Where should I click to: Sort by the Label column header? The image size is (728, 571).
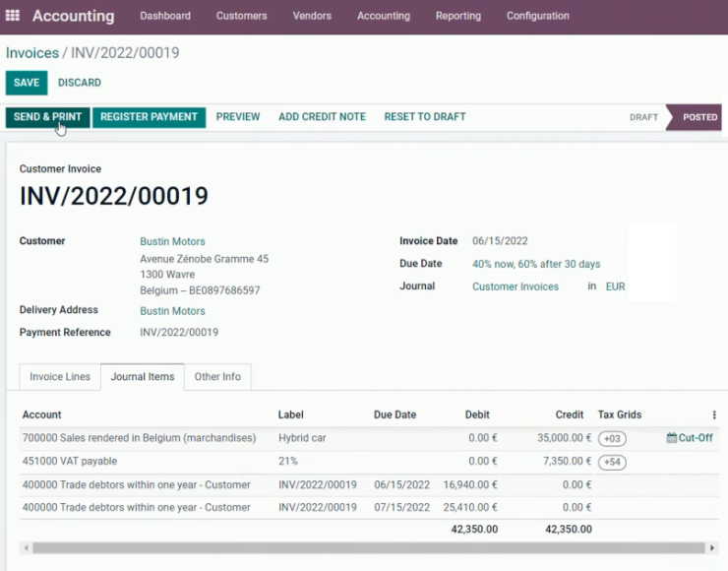291,414
